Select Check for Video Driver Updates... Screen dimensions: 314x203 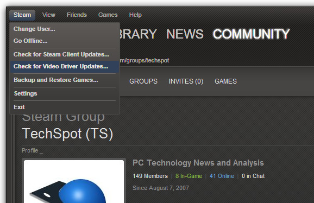(65, 66)
